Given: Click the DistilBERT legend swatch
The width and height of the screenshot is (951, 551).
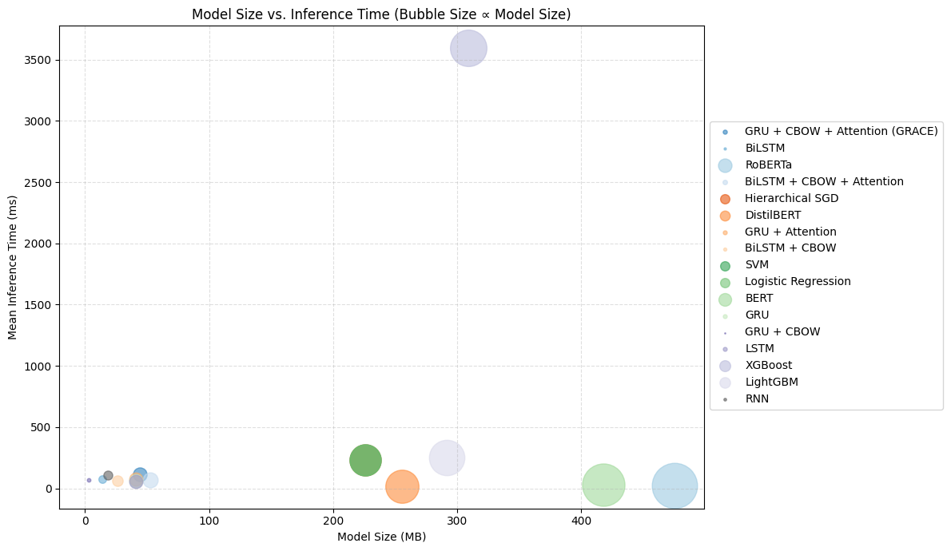Looking at the screenshot, I should point(725,216).
